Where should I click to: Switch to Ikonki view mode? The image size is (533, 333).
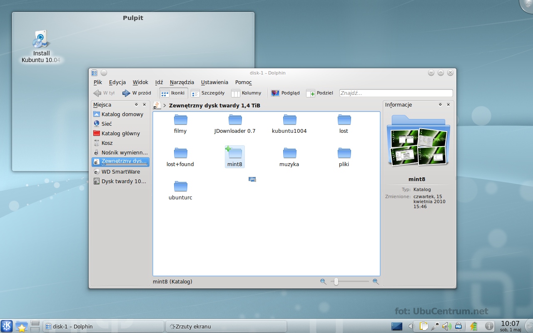pyautogui.click(x=173, y=93)
